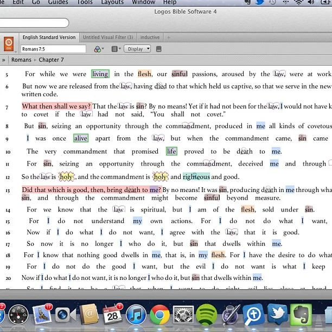Open the column layout icon menu

116,49
